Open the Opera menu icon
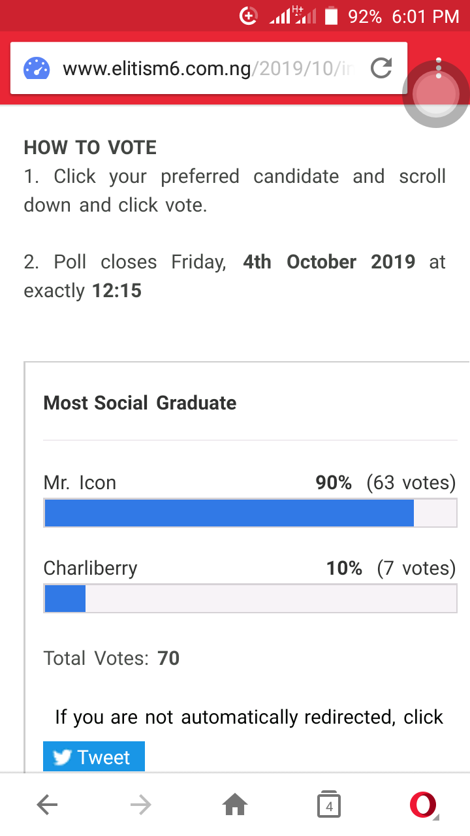This screenshot has width=470, height=836. pos(423,805)
